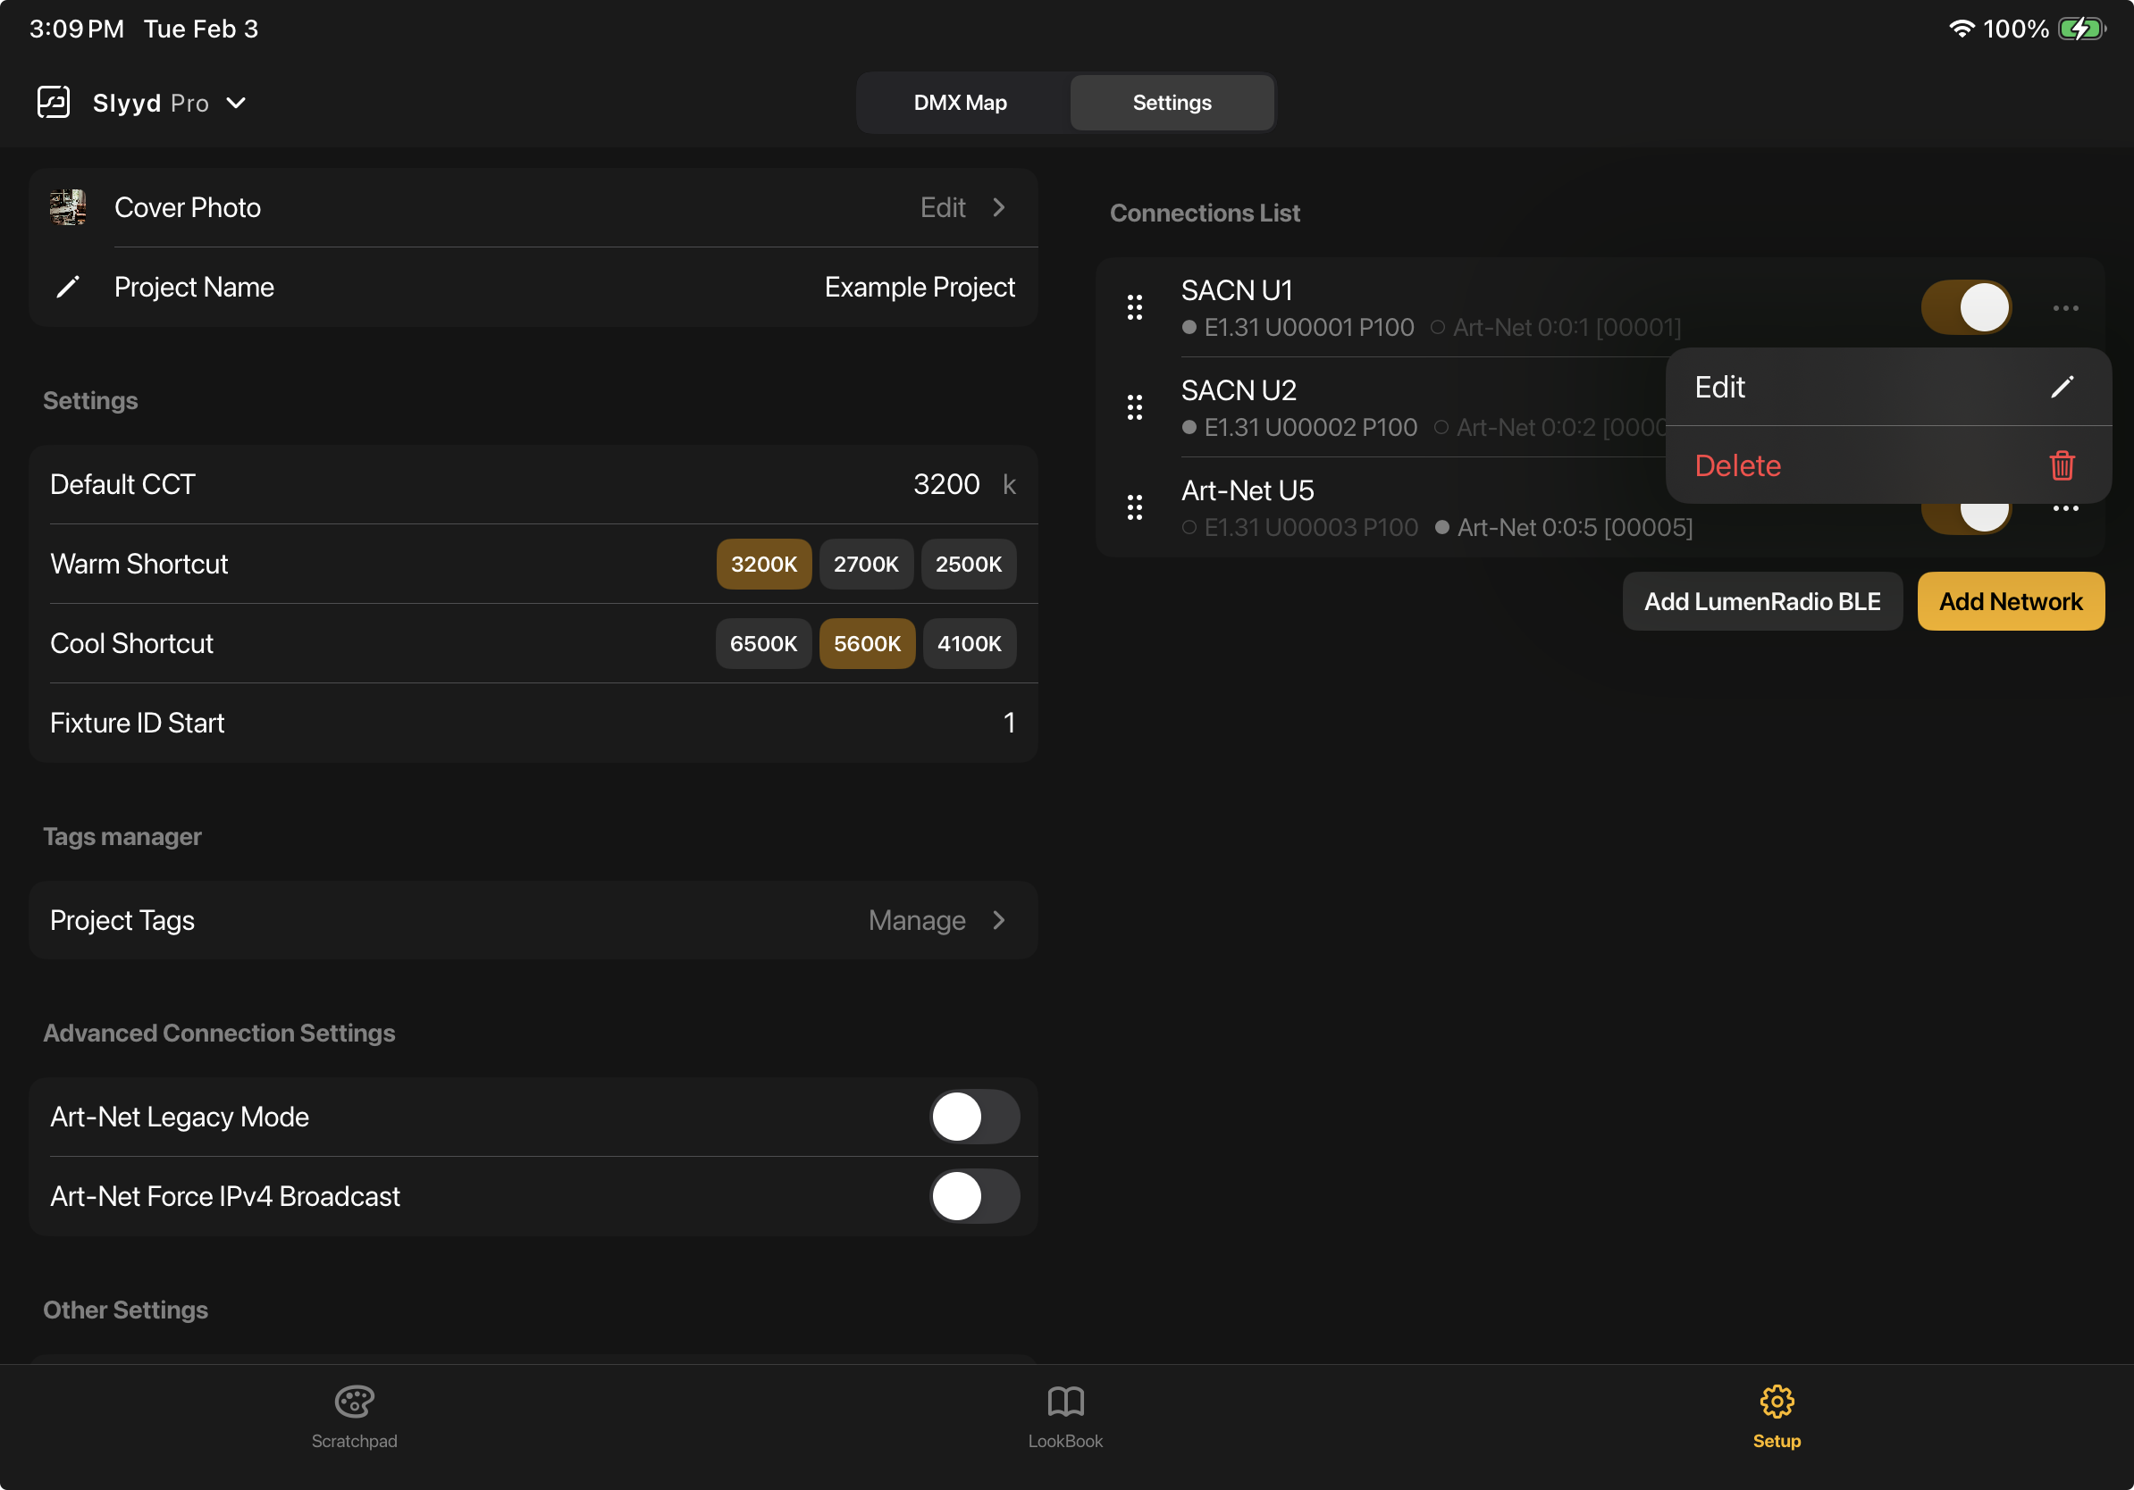Click the pencil icon beside Project Name
2134x1490 pixels.
pyautogui.click(x=68, y=287)
